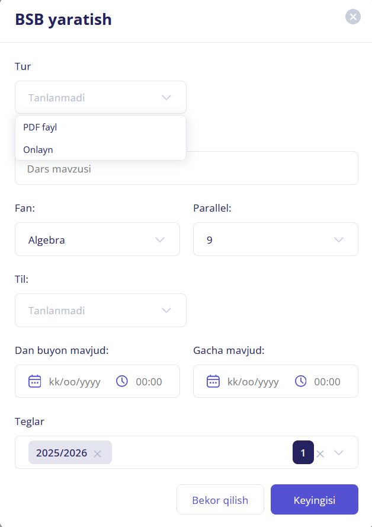Click the end time 00:00 field
Viewport: 372px width, 527px height.
tap(327, 382)
